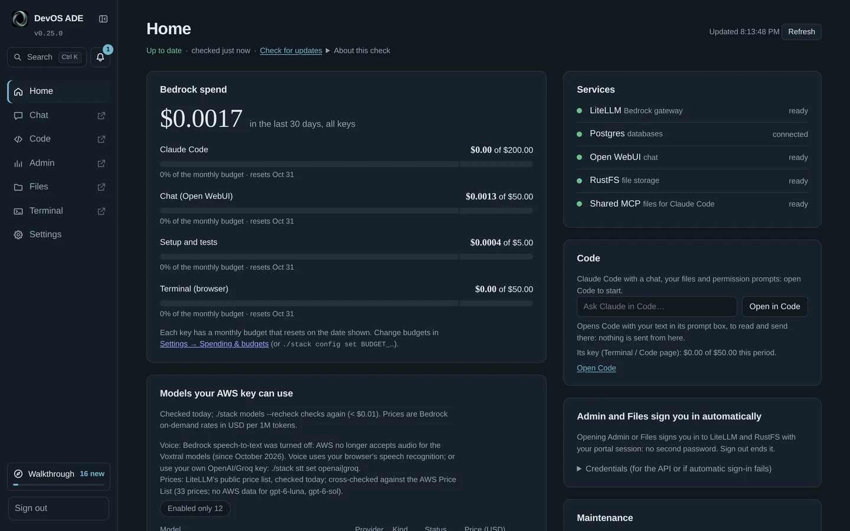850x531 pixels.
Task: Click the Walkthrough 16 new card
Action: pos(58,477)
